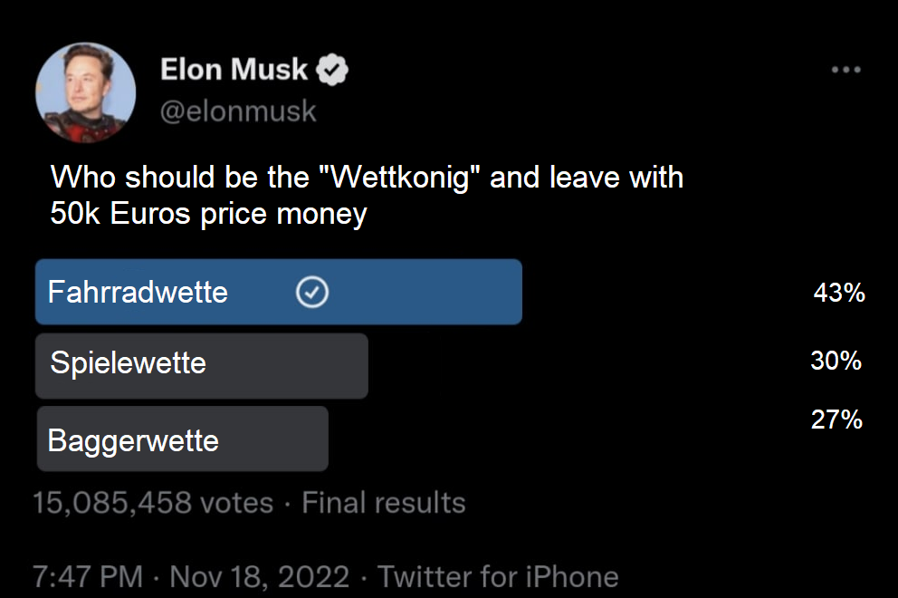898x598 pixels.
Task: Click the Elon Musk display name
Action: click(x=234, y=69)
